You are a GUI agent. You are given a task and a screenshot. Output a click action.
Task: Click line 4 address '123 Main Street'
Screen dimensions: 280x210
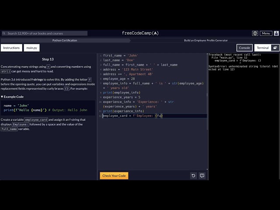pos(128,70)
